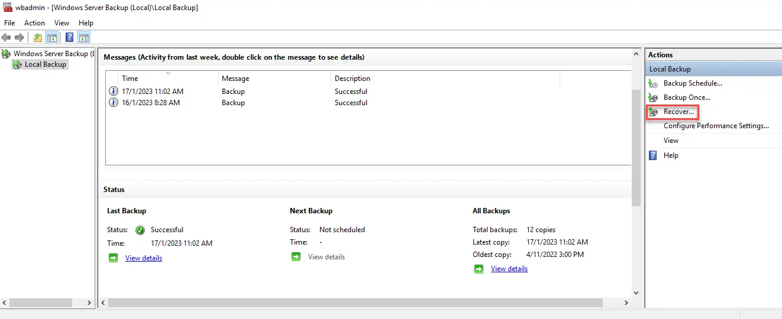Click the Back arrow toolbar icon
Viewport: 782px width, 319px height.
7,38
